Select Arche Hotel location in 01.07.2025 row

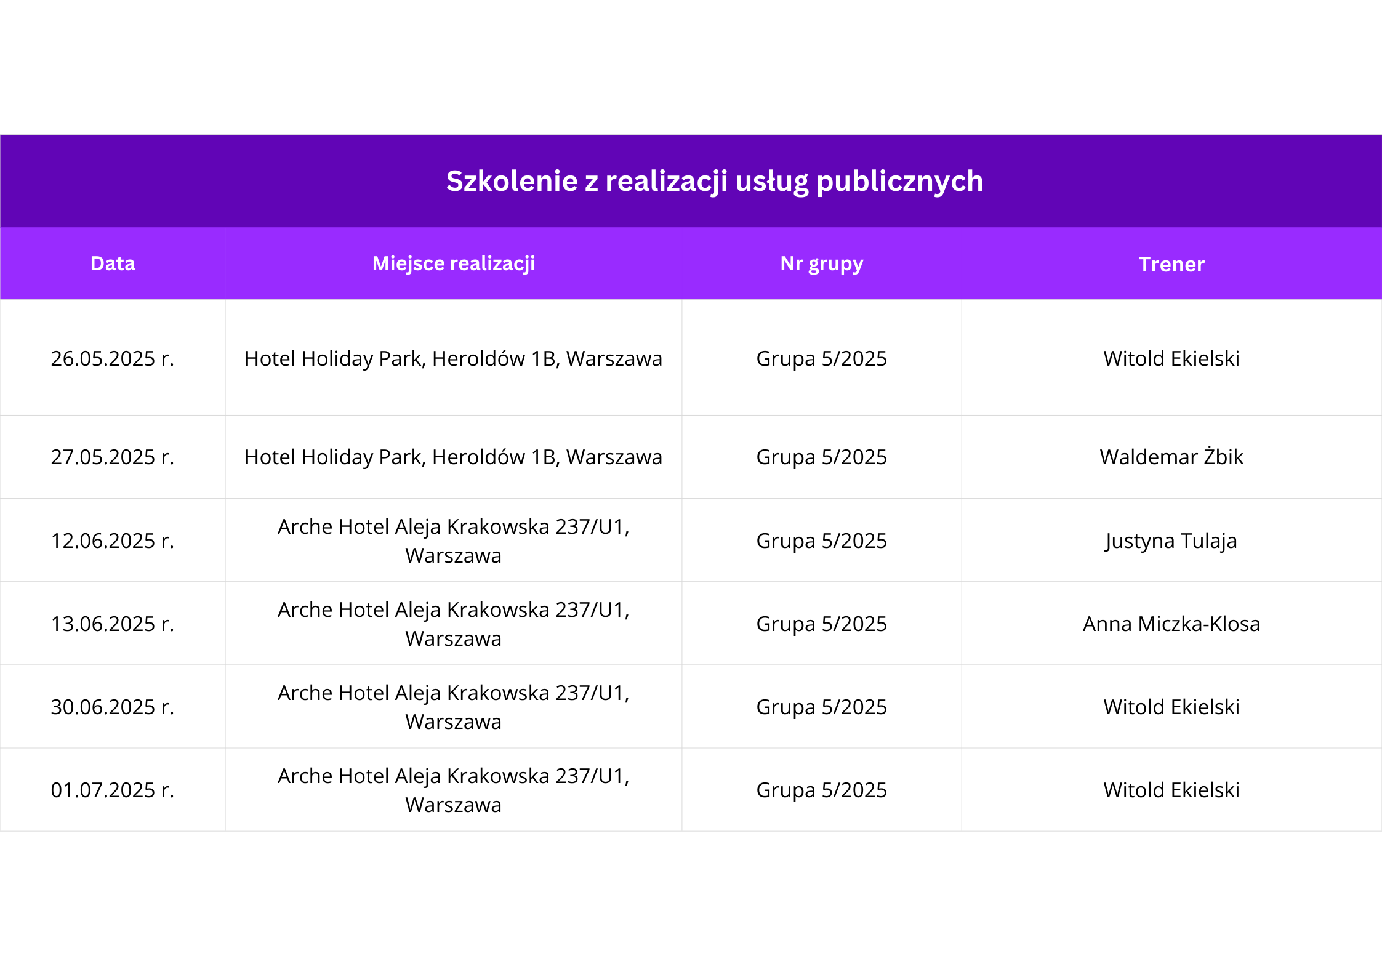(x=454, y=790)
